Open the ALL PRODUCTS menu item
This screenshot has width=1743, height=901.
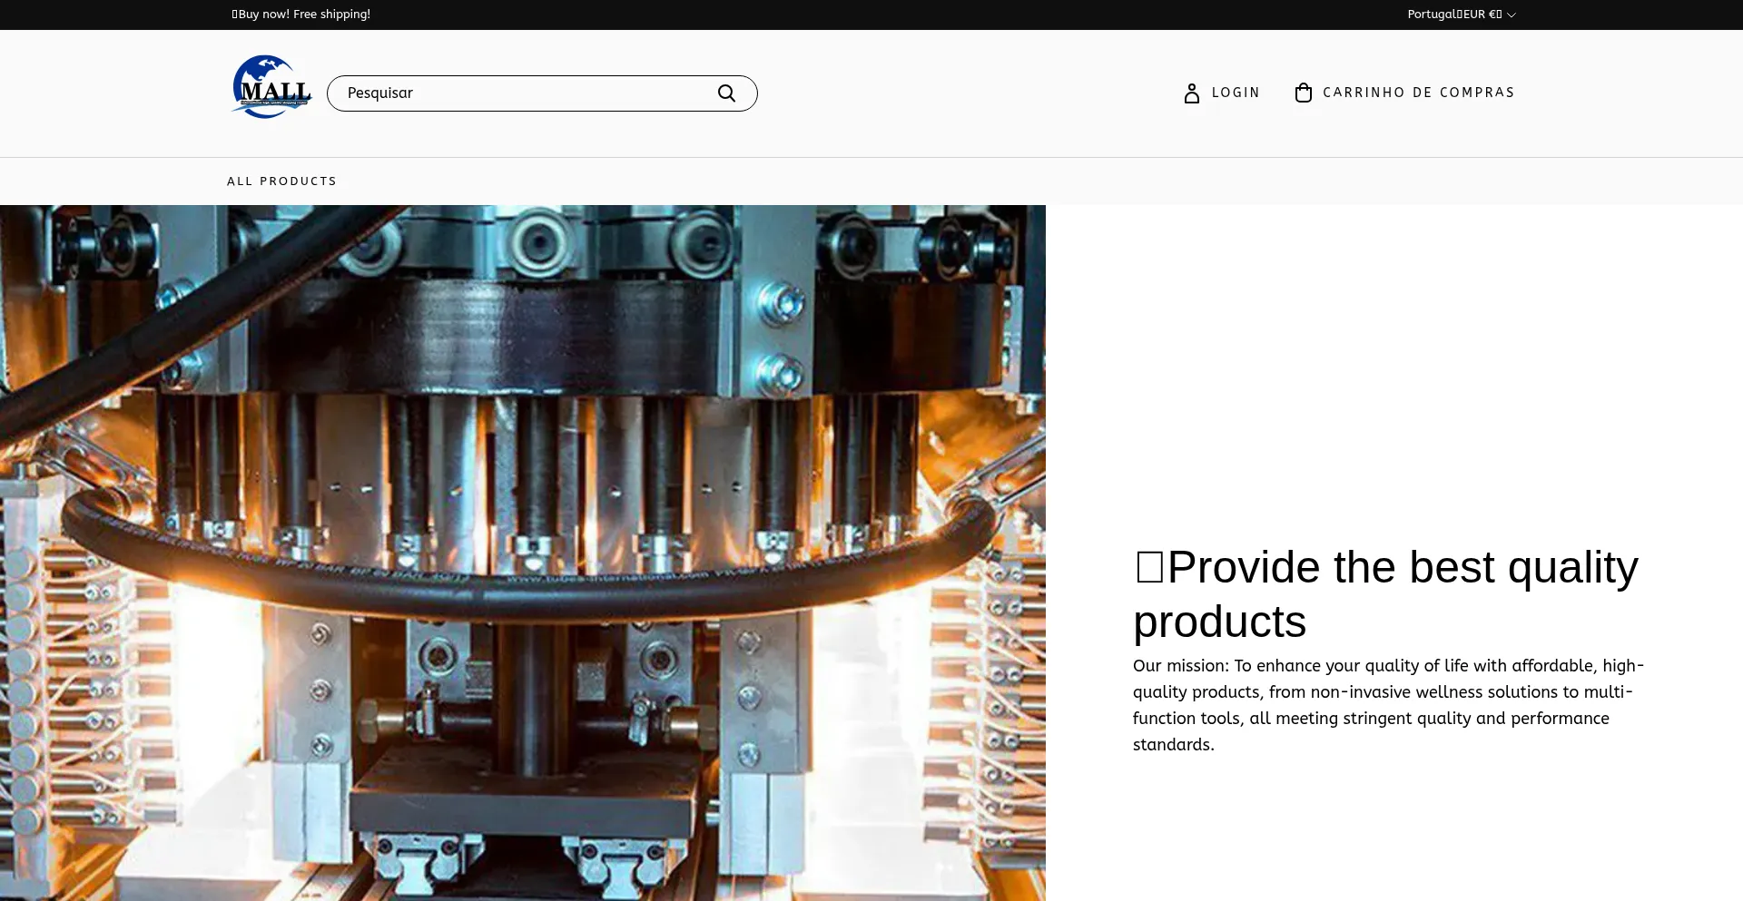(x=281, y=181)
